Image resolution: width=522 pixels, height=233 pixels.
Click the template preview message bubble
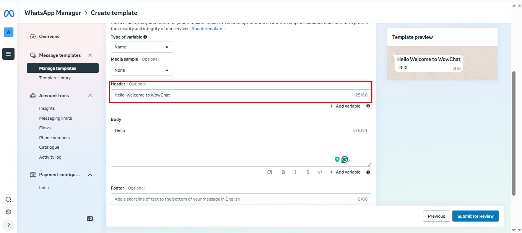(x=428, y=63)
